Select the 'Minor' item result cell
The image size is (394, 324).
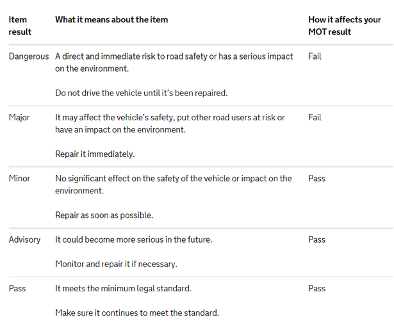(x=19, y=178)
